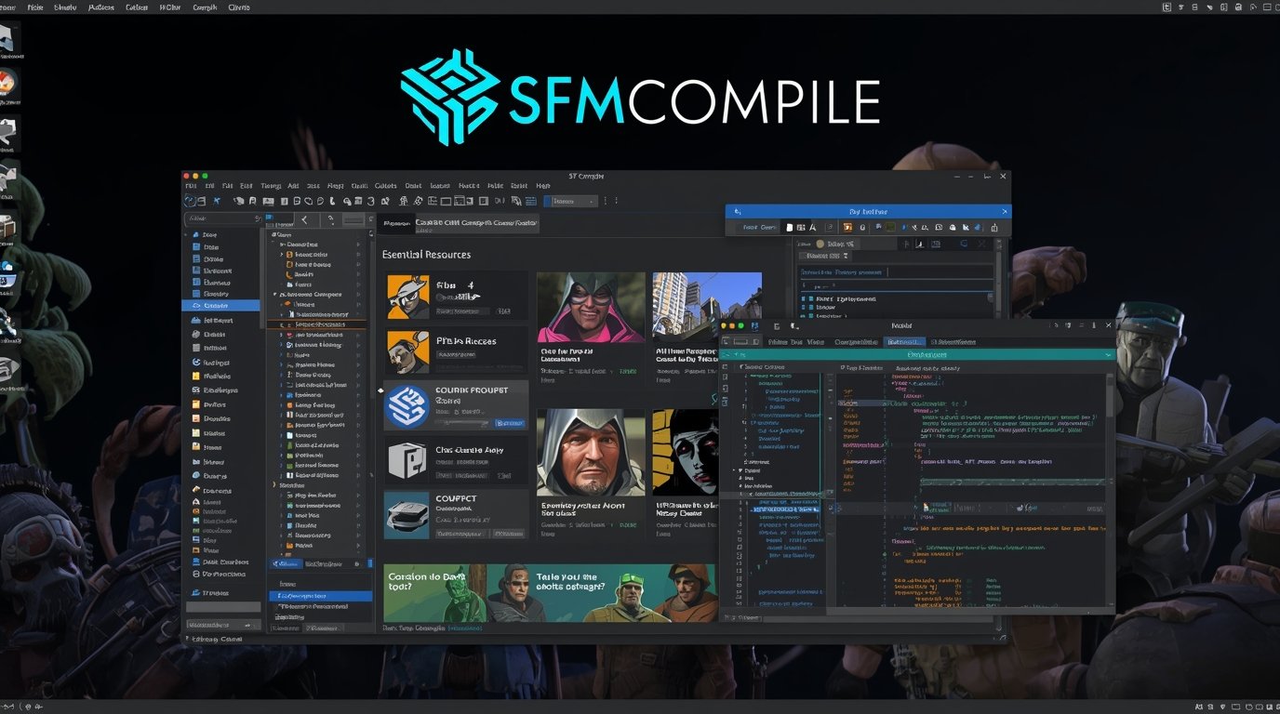Click the orange hat character icon in top card
The image size is (1280, 714).
[407, 297]
